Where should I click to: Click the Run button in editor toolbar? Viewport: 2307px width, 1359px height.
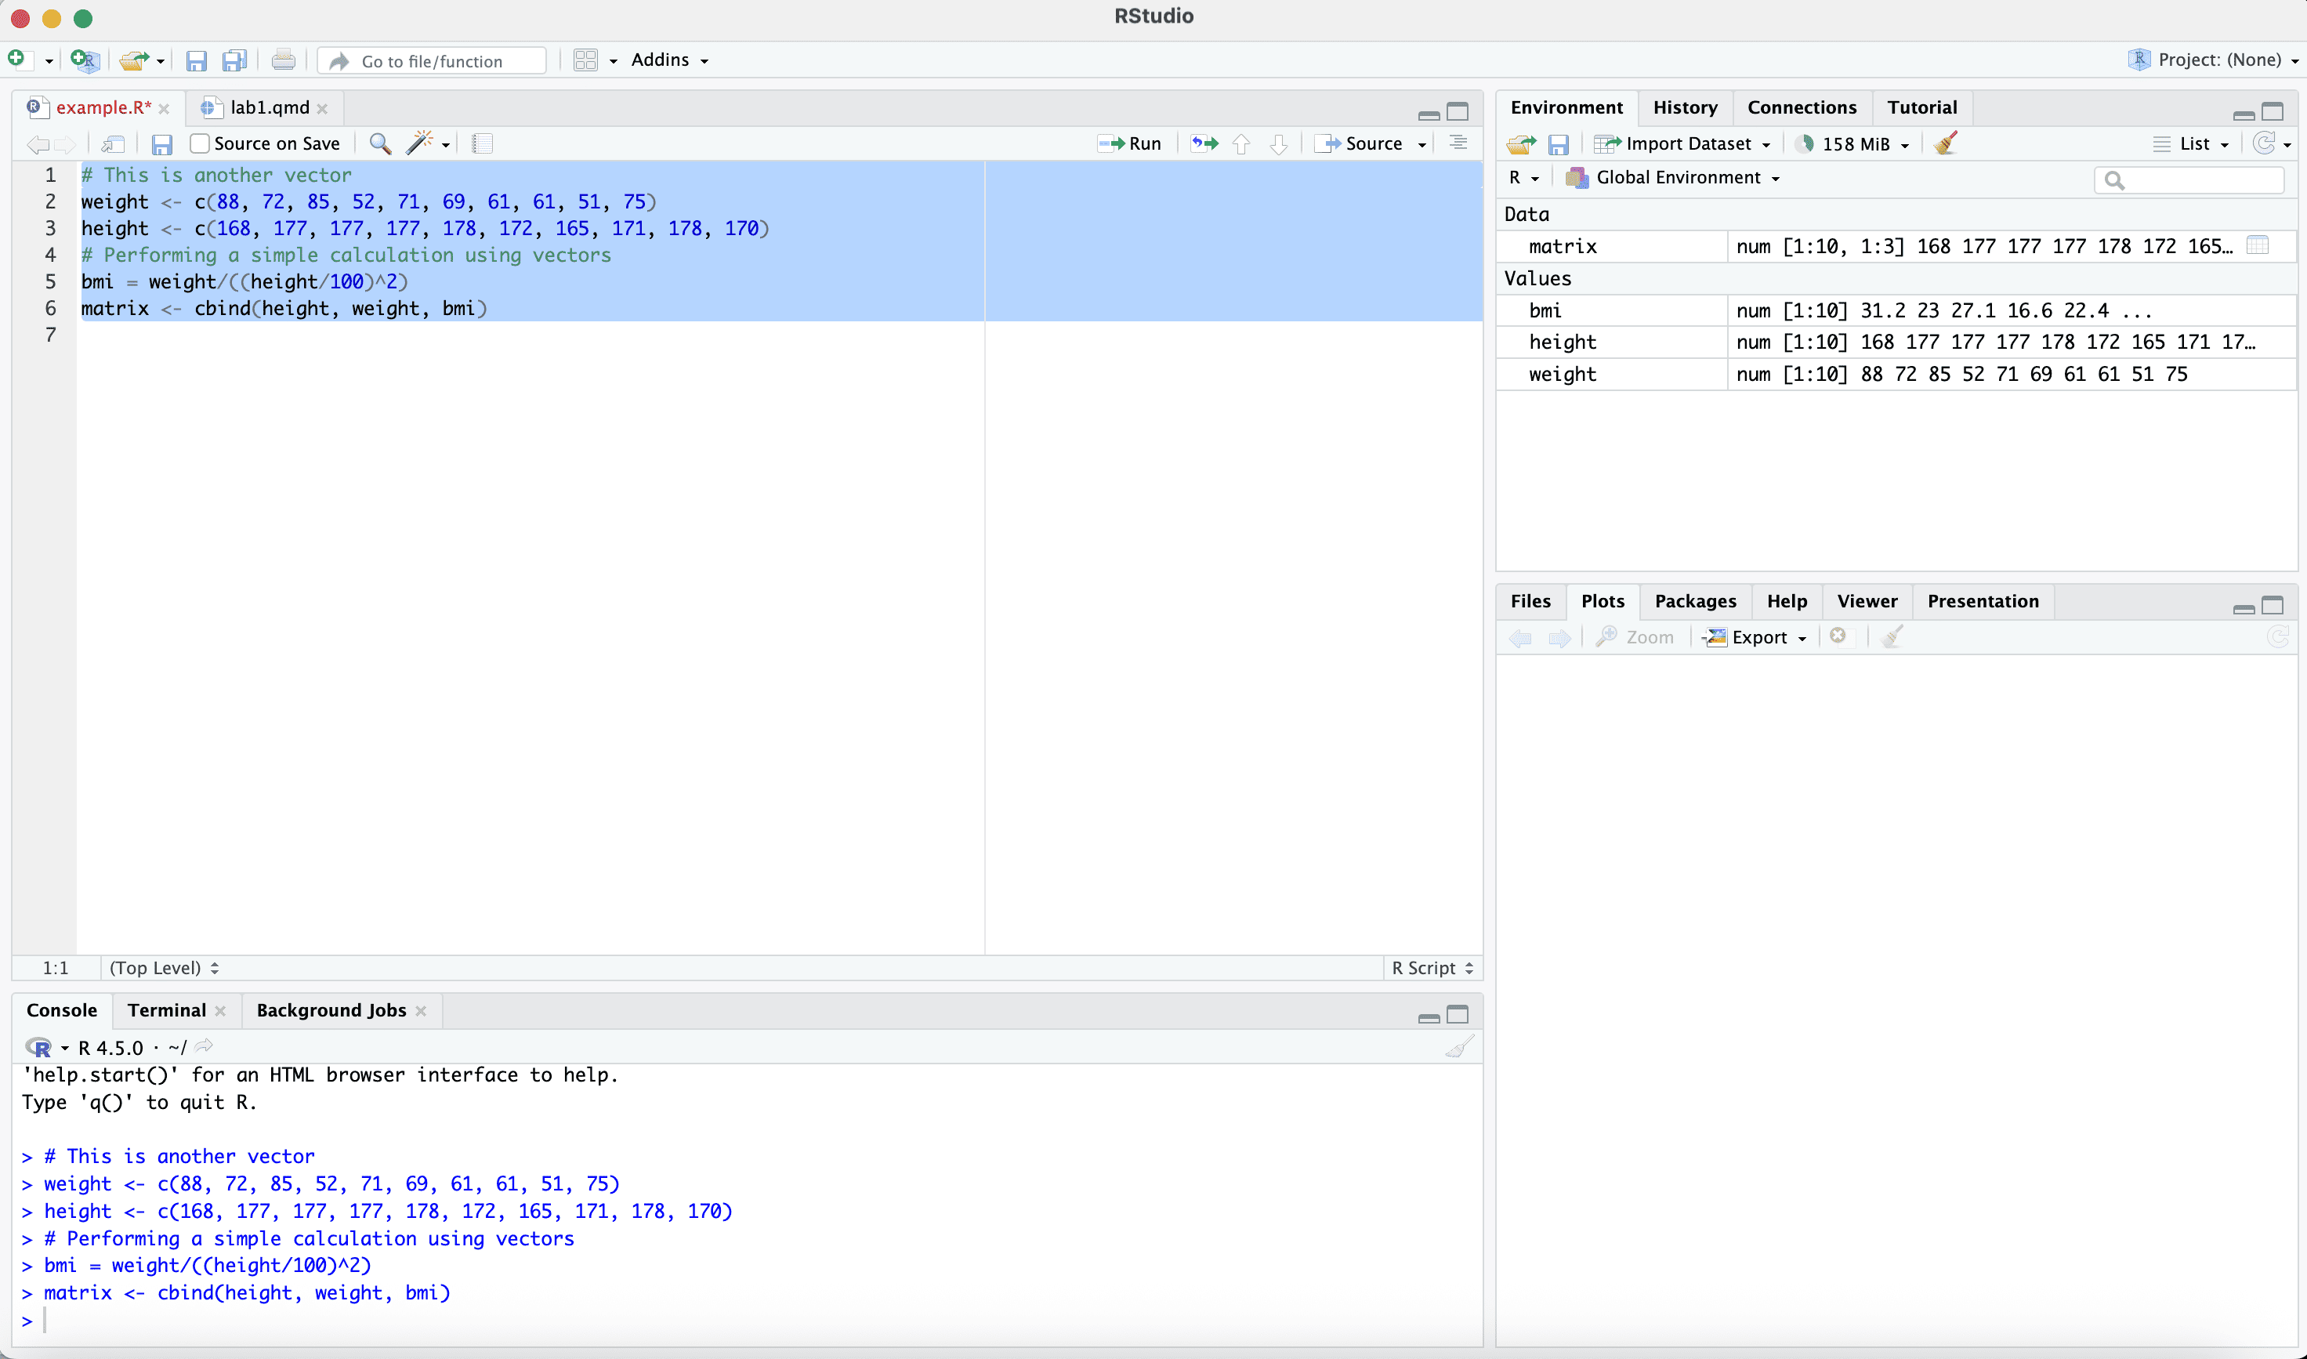click(1130, 143)
